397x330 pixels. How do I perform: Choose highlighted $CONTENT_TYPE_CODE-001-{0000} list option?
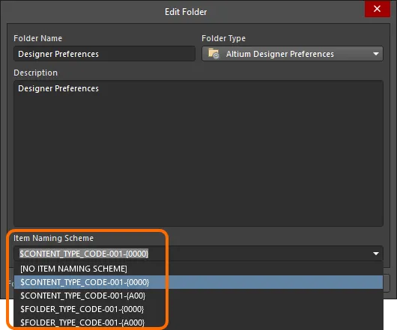tap(198, 282)
